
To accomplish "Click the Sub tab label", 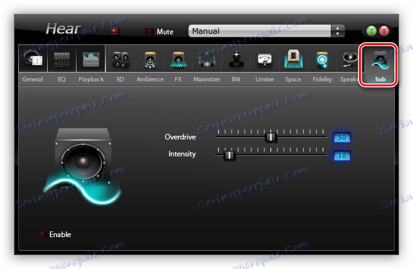I will coord(380,79).
